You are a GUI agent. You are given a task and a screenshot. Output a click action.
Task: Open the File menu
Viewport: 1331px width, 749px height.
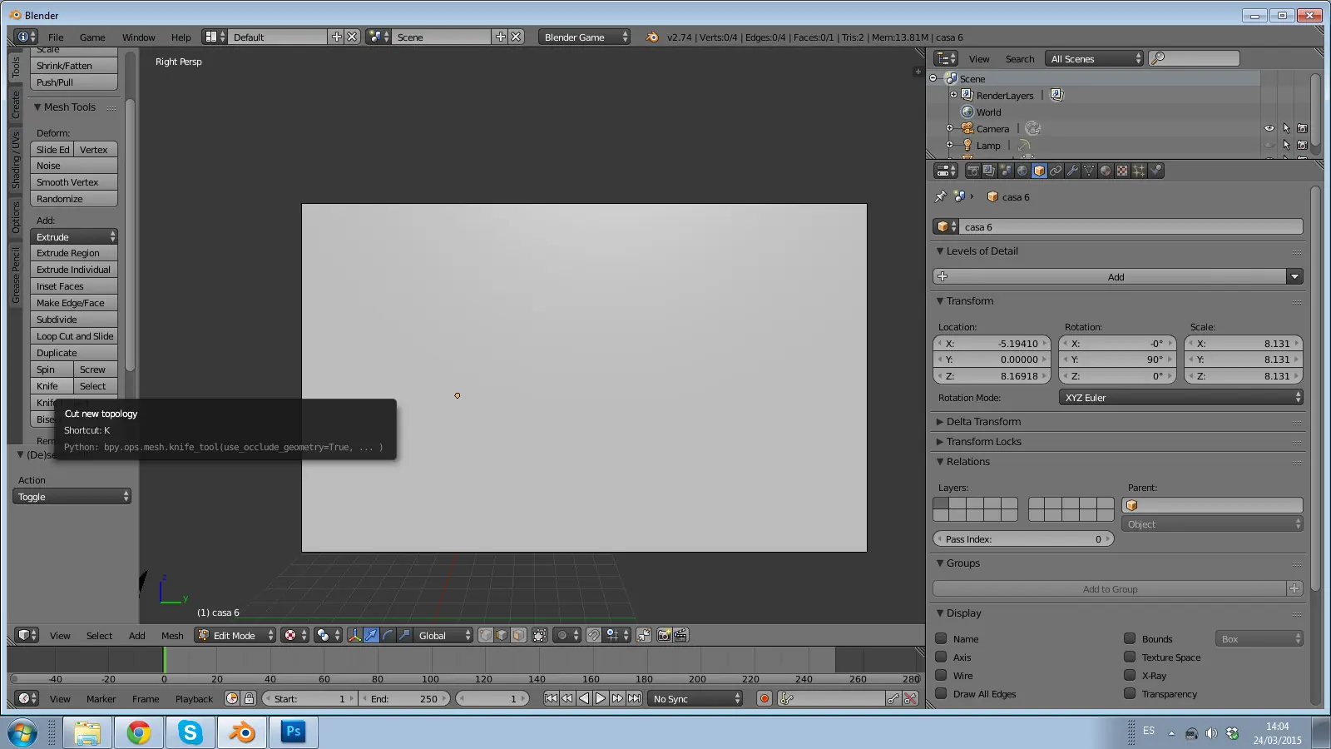pyautogui.click(x=56, y=37)
